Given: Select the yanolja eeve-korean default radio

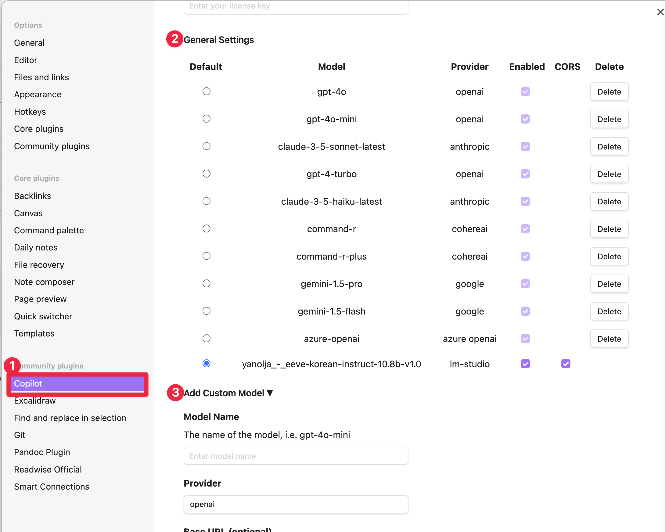Looking at the screenshot, I should 206,363.
